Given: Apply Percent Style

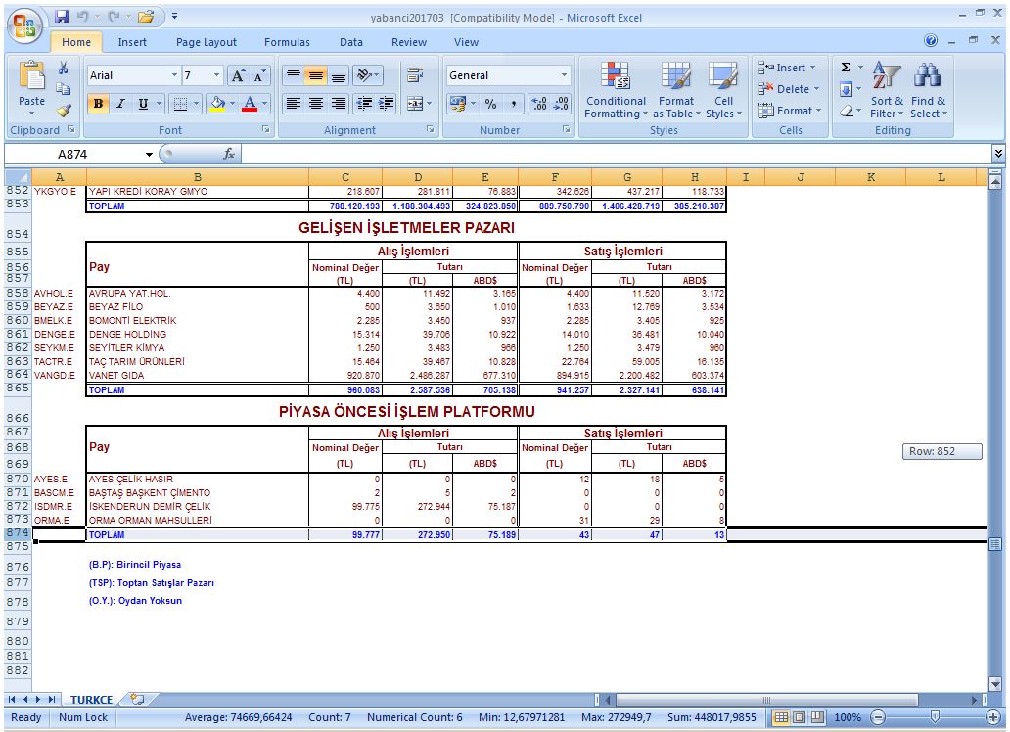Looking at the screenshot, I should point(491,103).
